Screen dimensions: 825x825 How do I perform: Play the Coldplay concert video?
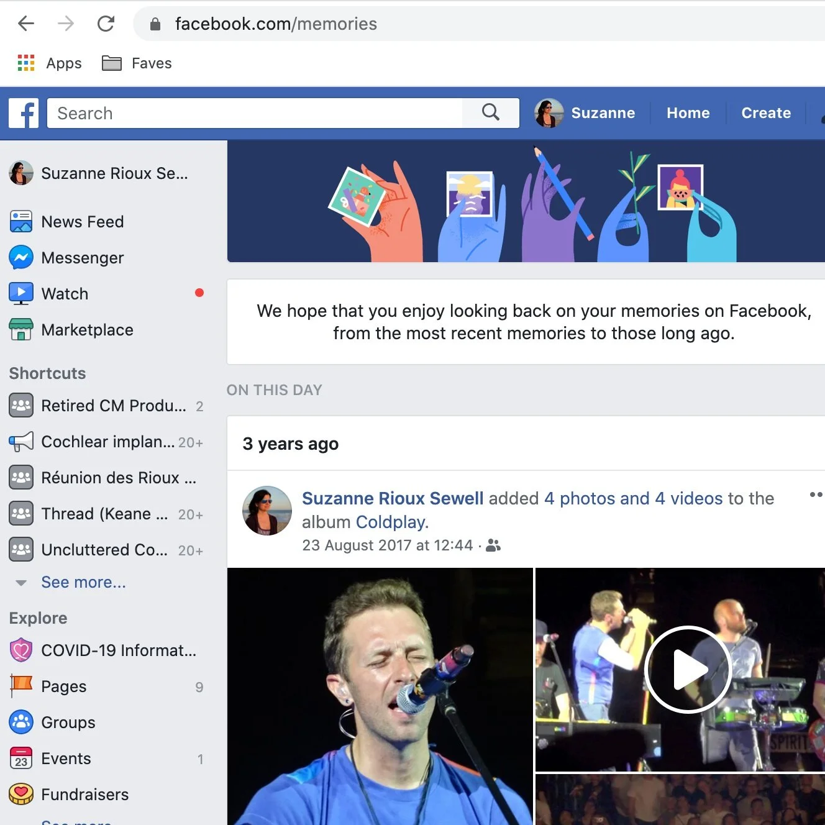point(688,670)
